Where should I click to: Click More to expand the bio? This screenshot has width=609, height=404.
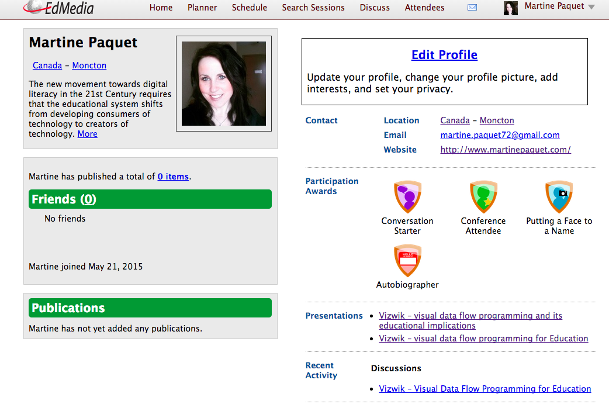tap(88, 134)
